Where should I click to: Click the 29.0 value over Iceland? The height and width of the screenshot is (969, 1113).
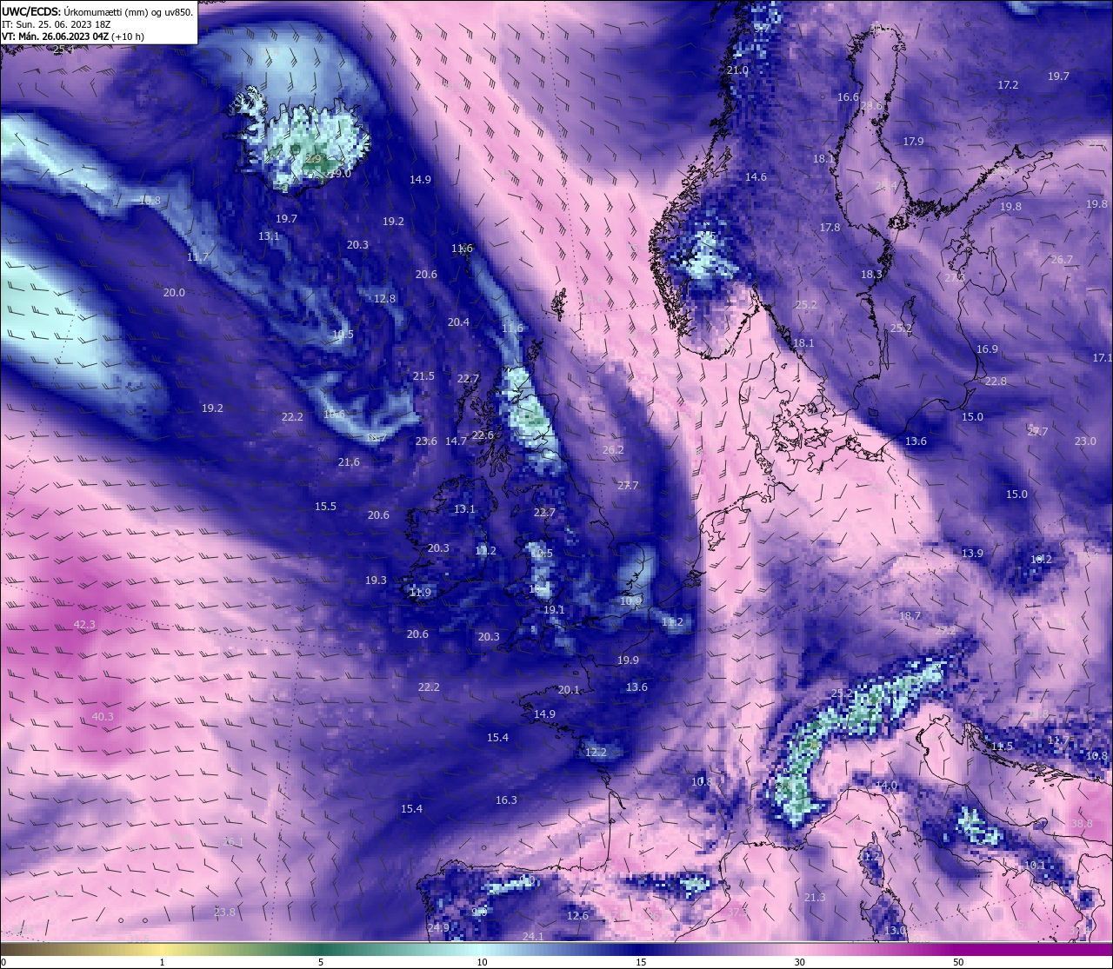(340, 174)
